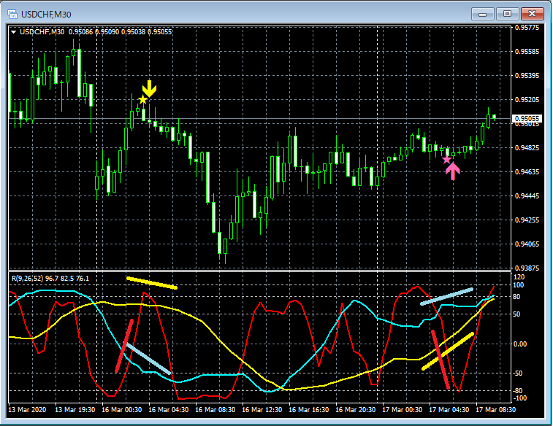Click the 16 Mar 08:30 time label
Viewport: 553px width, 426px height.
[x=215, y=410]
